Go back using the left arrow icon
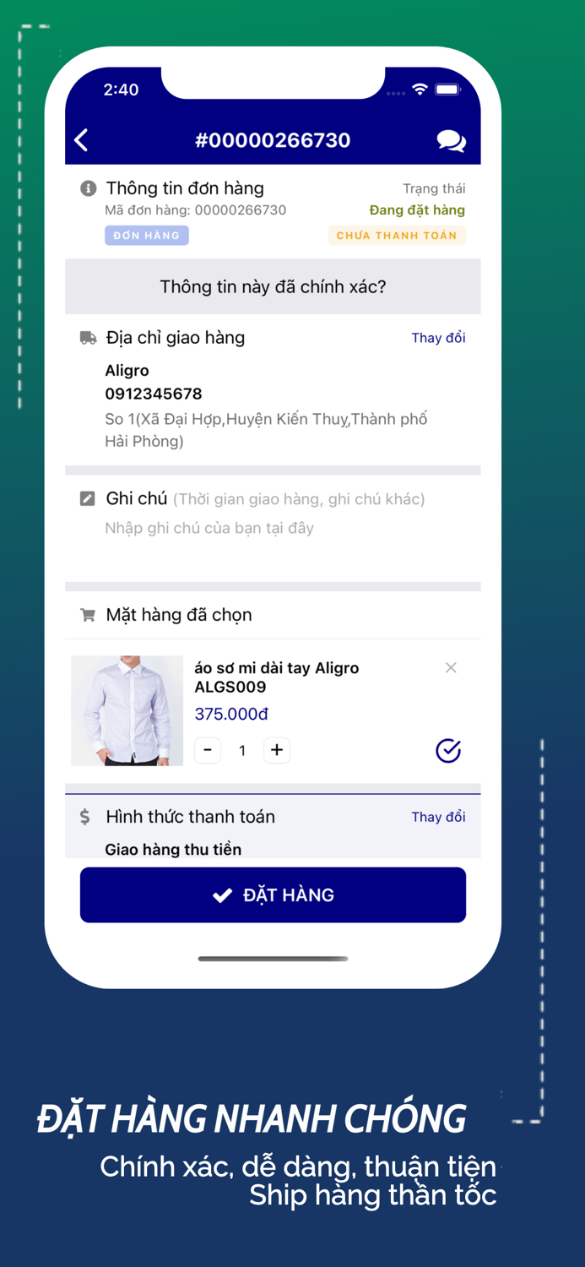Image resolution: width=585 pixels, height=1267 pixels. click(x=82, y=140)
